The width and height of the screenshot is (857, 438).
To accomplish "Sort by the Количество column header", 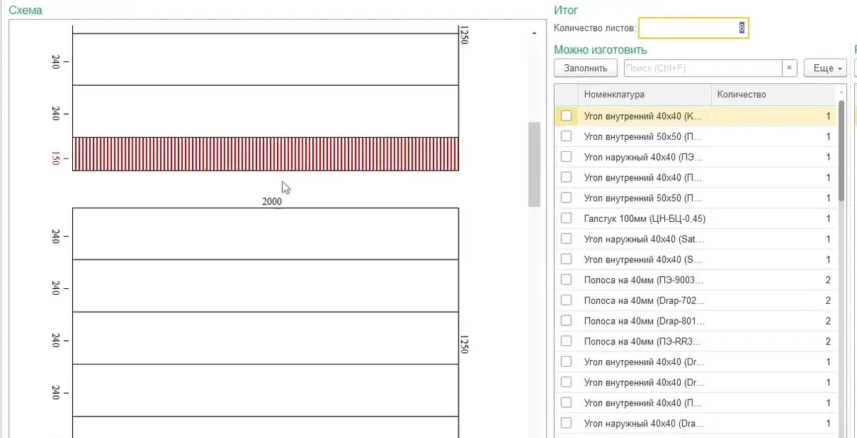I will [x=773, y=94].
